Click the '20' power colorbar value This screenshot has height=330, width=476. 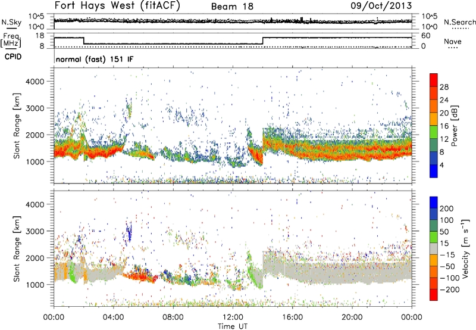(x=444, y=113)
